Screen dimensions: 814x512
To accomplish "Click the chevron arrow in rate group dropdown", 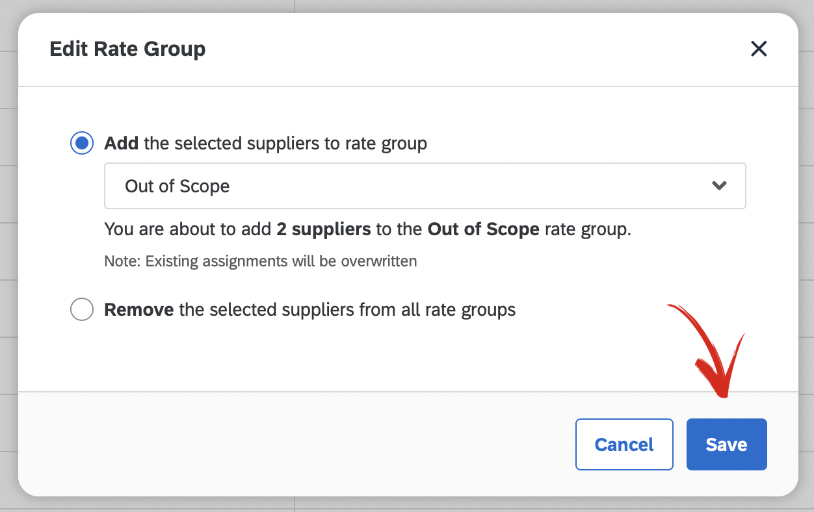I will [x=719, y=186].
